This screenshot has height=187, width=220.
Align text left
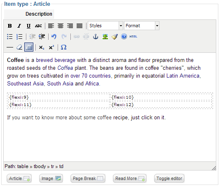pyautogui.click(x=51, y=26)
